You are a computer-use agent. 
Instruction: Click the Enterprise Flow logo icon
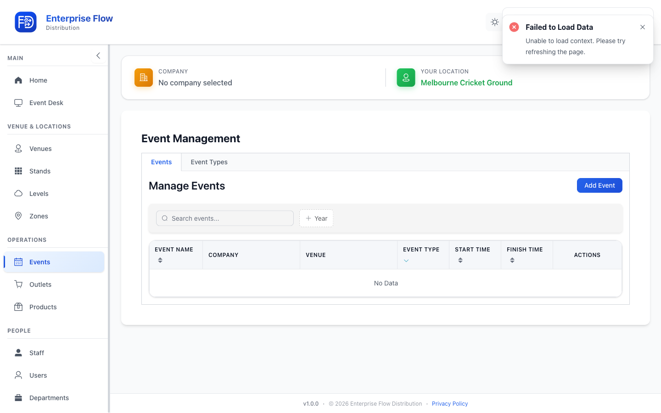pyautogui.click(x=26, y=22)
